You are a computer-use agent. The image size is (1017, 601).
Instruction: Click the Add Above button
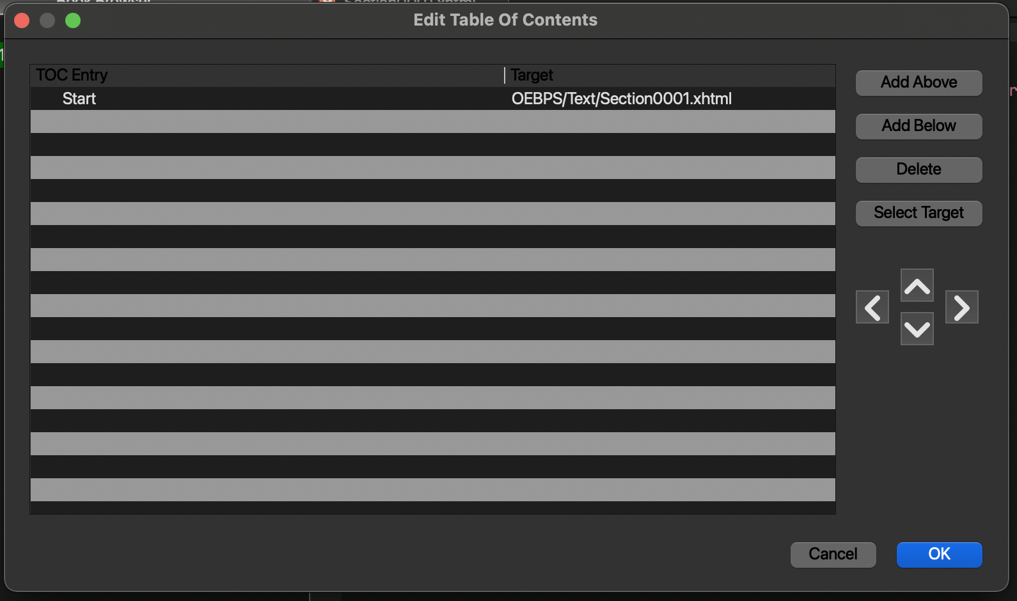click(x=918, y=82)
